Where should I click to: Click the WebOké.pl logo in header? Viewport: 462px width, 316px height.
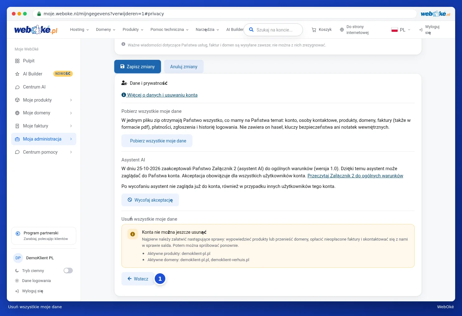click(36, 30)
